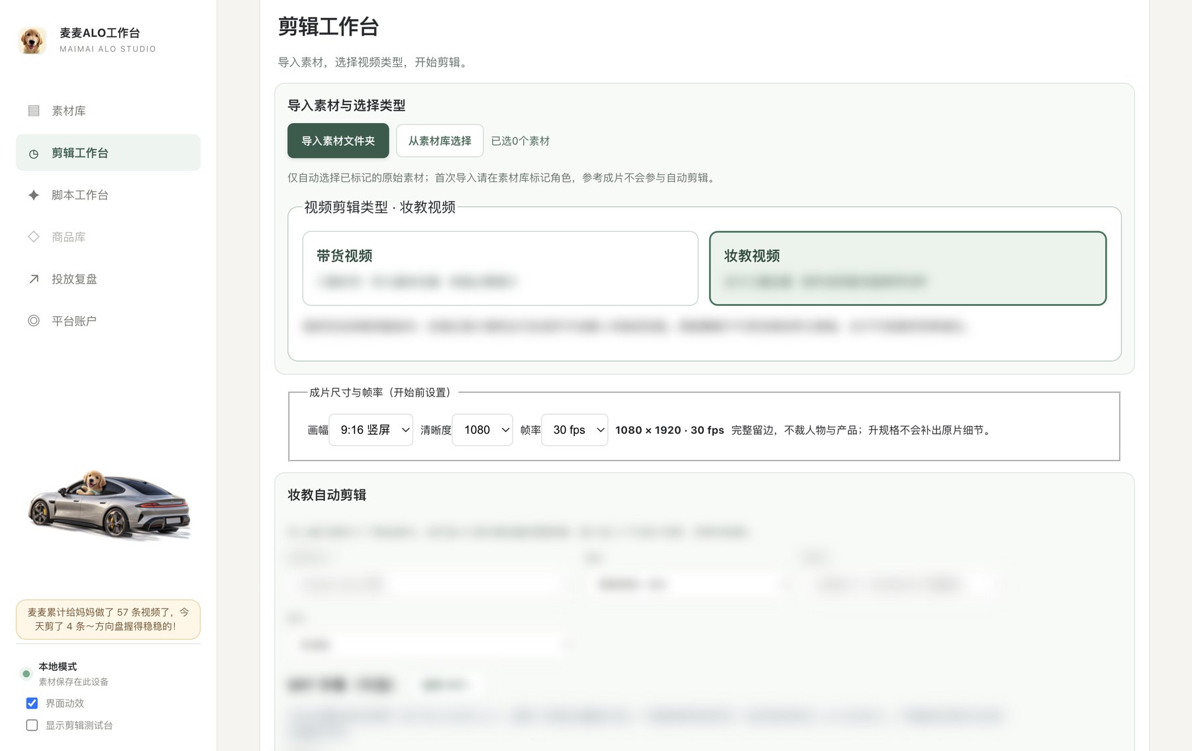Click the 1080 × 1920 · 30 fps summary
1192x751 pixels.
[x=670, y=430]
